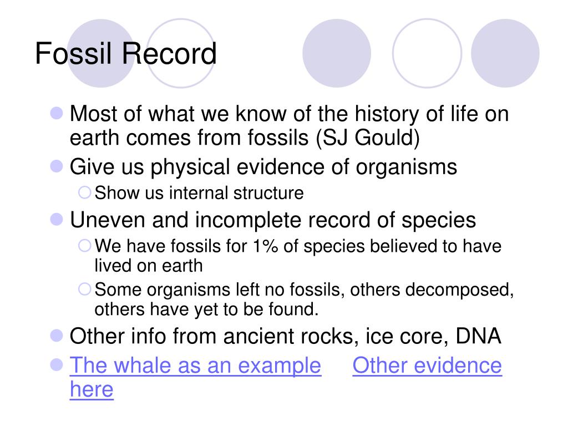Click the text 'Show us internal structure'
The height and width of the screenshot is (426, 568).
[x=199, y=192]
